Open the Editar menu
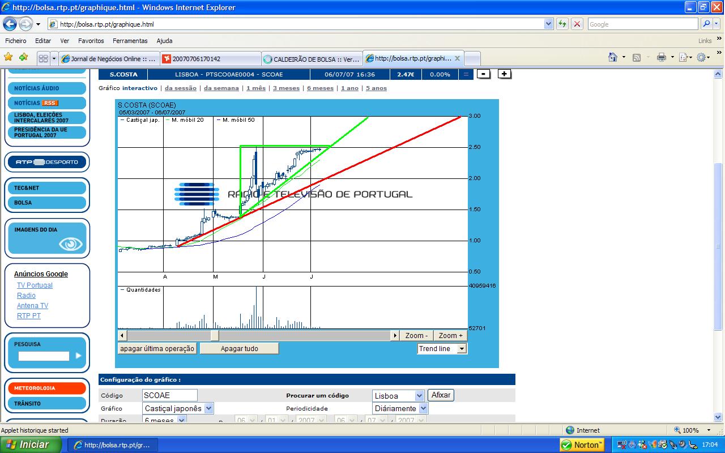The image size is (725, 453). [43, 41]
